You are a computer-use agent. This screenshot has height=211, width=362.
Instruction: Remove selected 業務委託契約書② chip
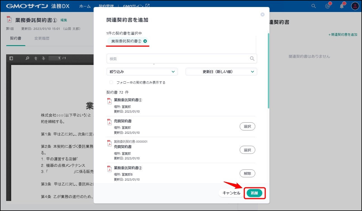coord(145,41)
